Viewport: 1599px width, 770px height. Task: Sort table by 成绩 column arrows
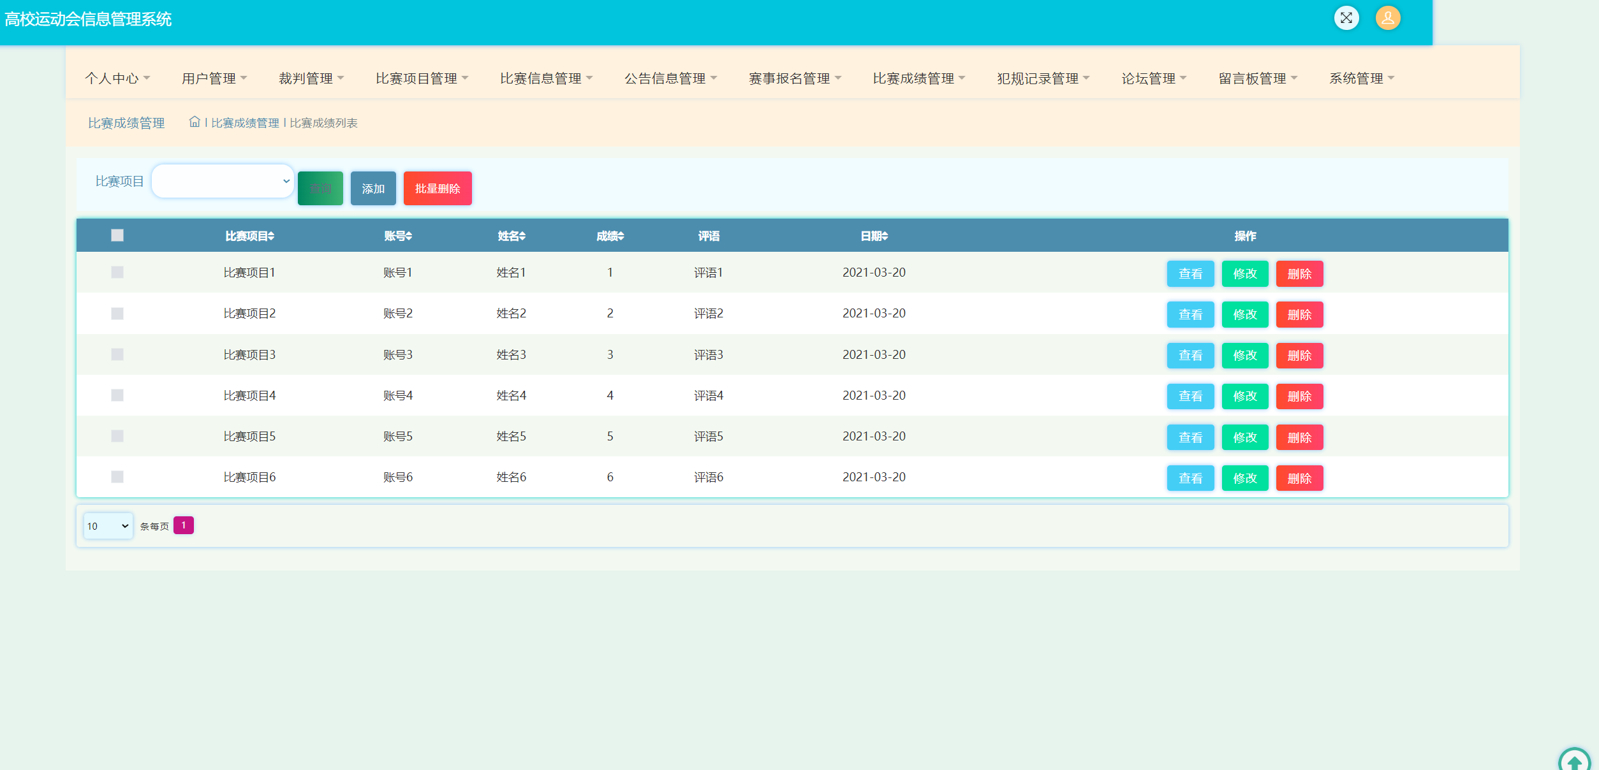pos(621,236)
